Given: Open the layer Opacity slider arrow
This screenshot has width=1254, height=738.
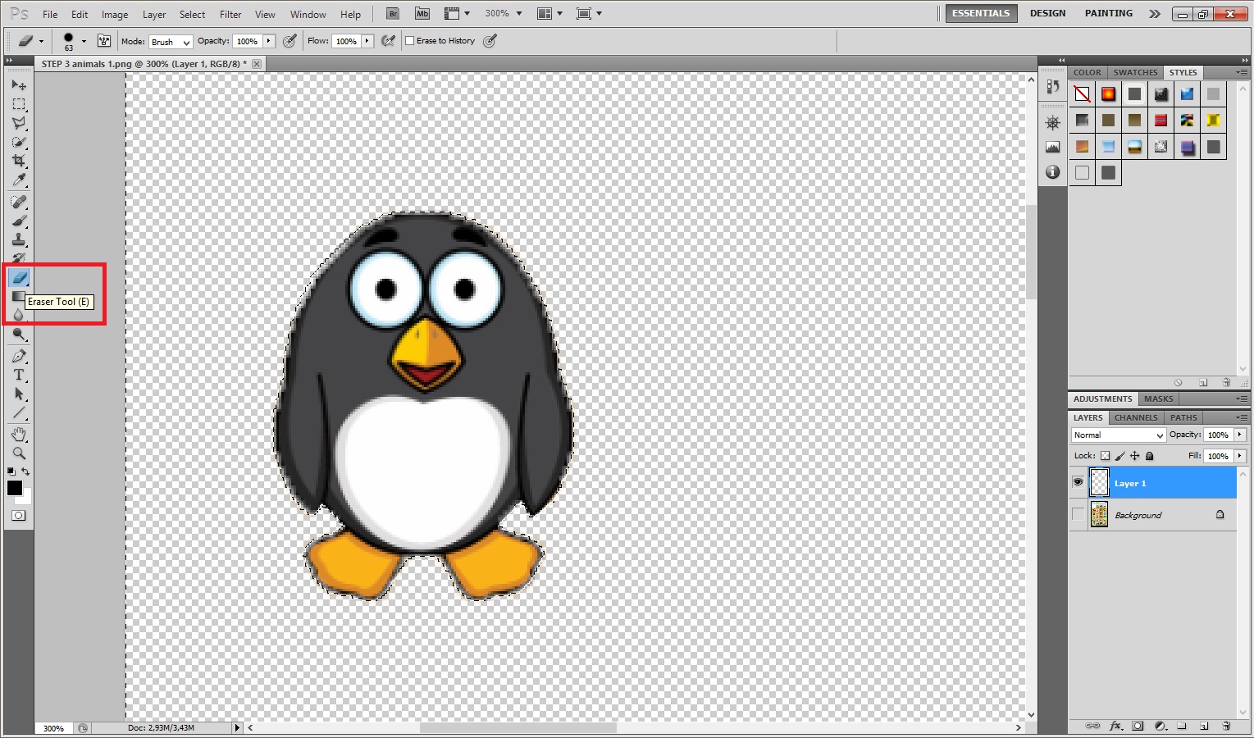Looking at the screenshot, I should click(1240, 435).
